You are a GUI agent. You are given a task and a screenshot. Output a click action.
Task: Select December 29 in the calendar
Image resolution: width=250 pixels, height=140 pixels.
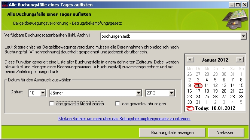[215, 74]
